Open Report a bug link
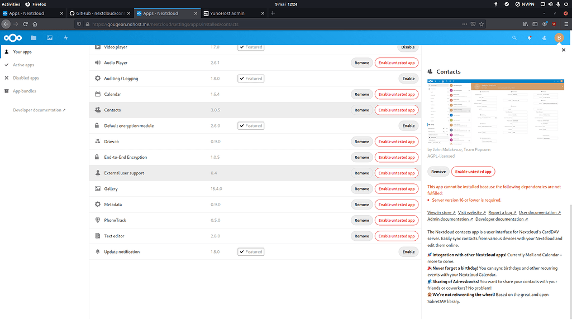This screenshot has width=572, height=321. tap(502, 212)
